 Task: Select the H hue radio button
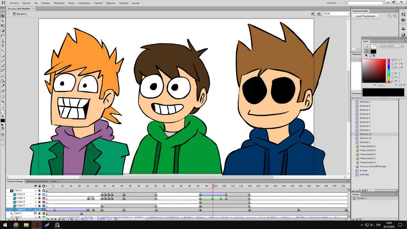tap(393, 60)
